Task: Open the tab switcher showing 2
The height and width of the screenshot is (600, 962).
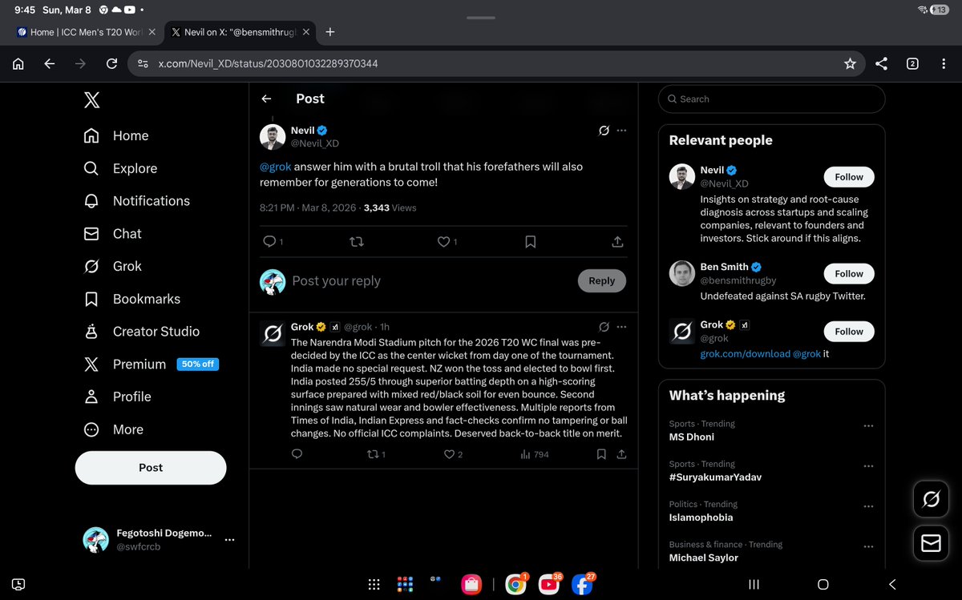Action: tap(912, 64)
